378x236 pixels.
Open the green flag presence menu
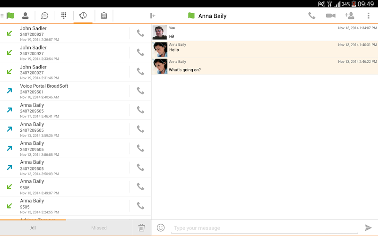[10, 16]
